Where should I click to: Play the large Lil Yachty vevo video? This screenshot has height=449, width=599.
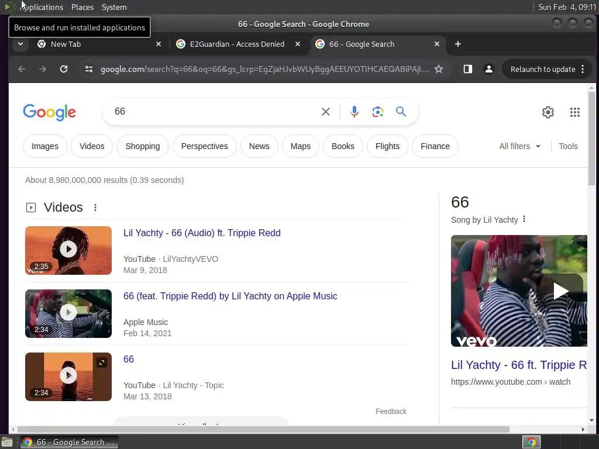(x=561, y=291)
